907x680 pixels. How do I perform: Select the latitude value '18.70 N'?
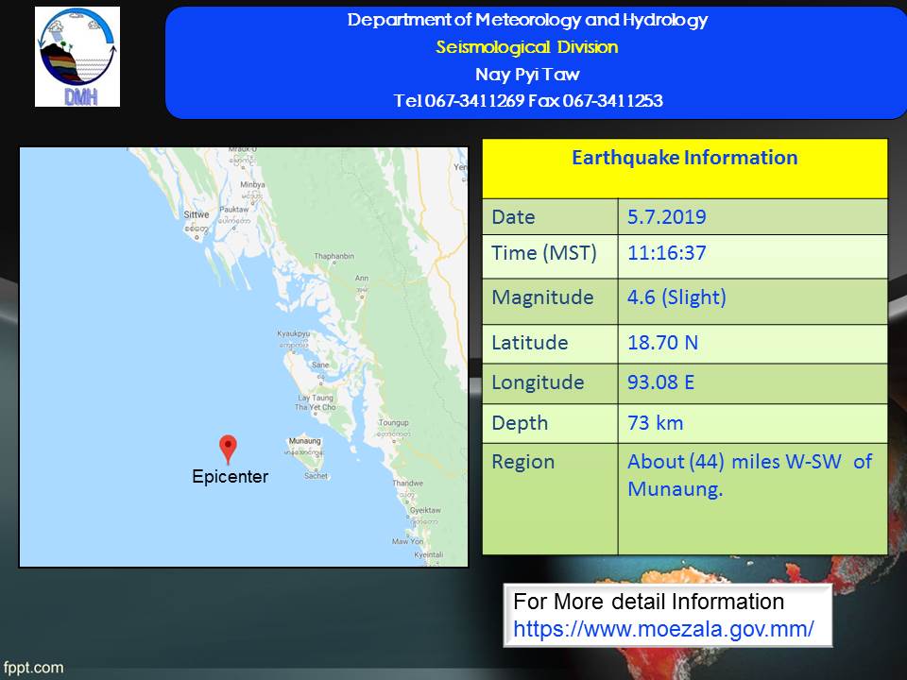[x=662, y=342]
